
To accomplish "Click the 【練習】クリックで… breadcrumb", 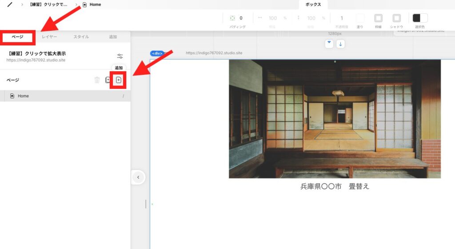I will click(48, 4).
